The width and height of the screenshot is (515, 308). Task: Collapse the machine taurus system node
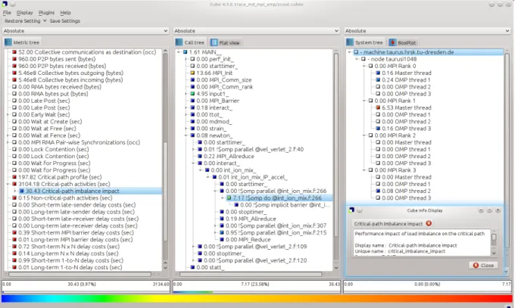350,52
